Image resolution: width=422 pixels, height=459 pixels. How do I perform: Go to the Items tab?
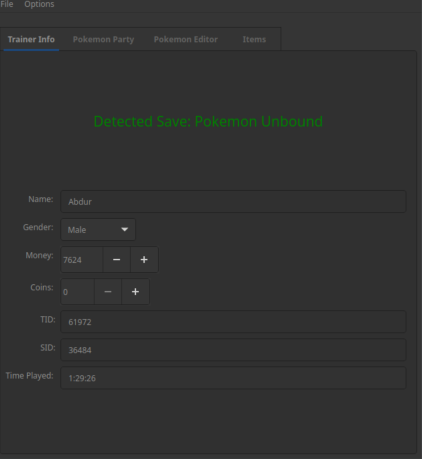[x=254, y=40]
